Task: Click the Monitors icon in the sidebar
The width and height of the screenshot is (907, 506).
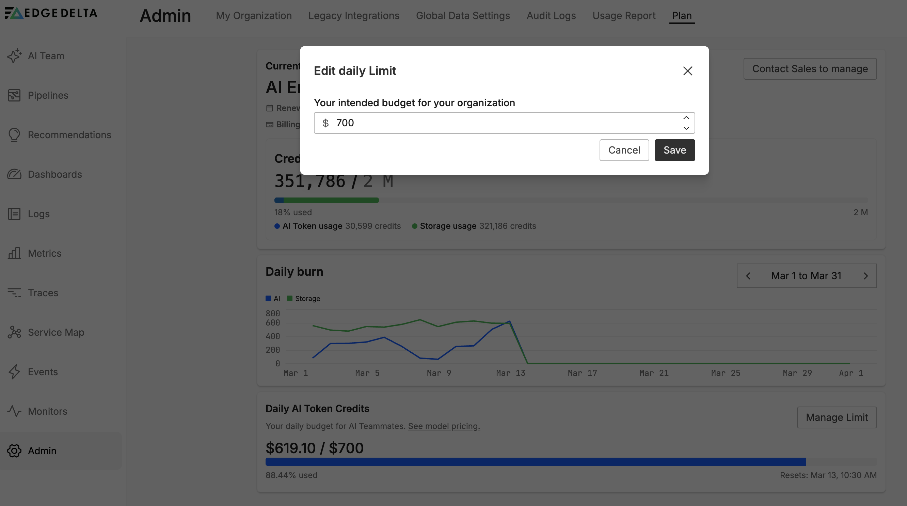Action: tap(14, 411)
